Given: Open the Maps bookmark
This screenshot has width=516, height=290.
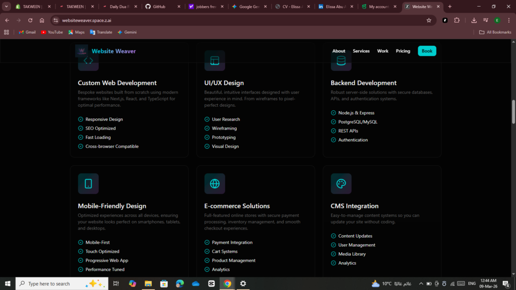Looking at the screenshot, I should tap(77, 32).
